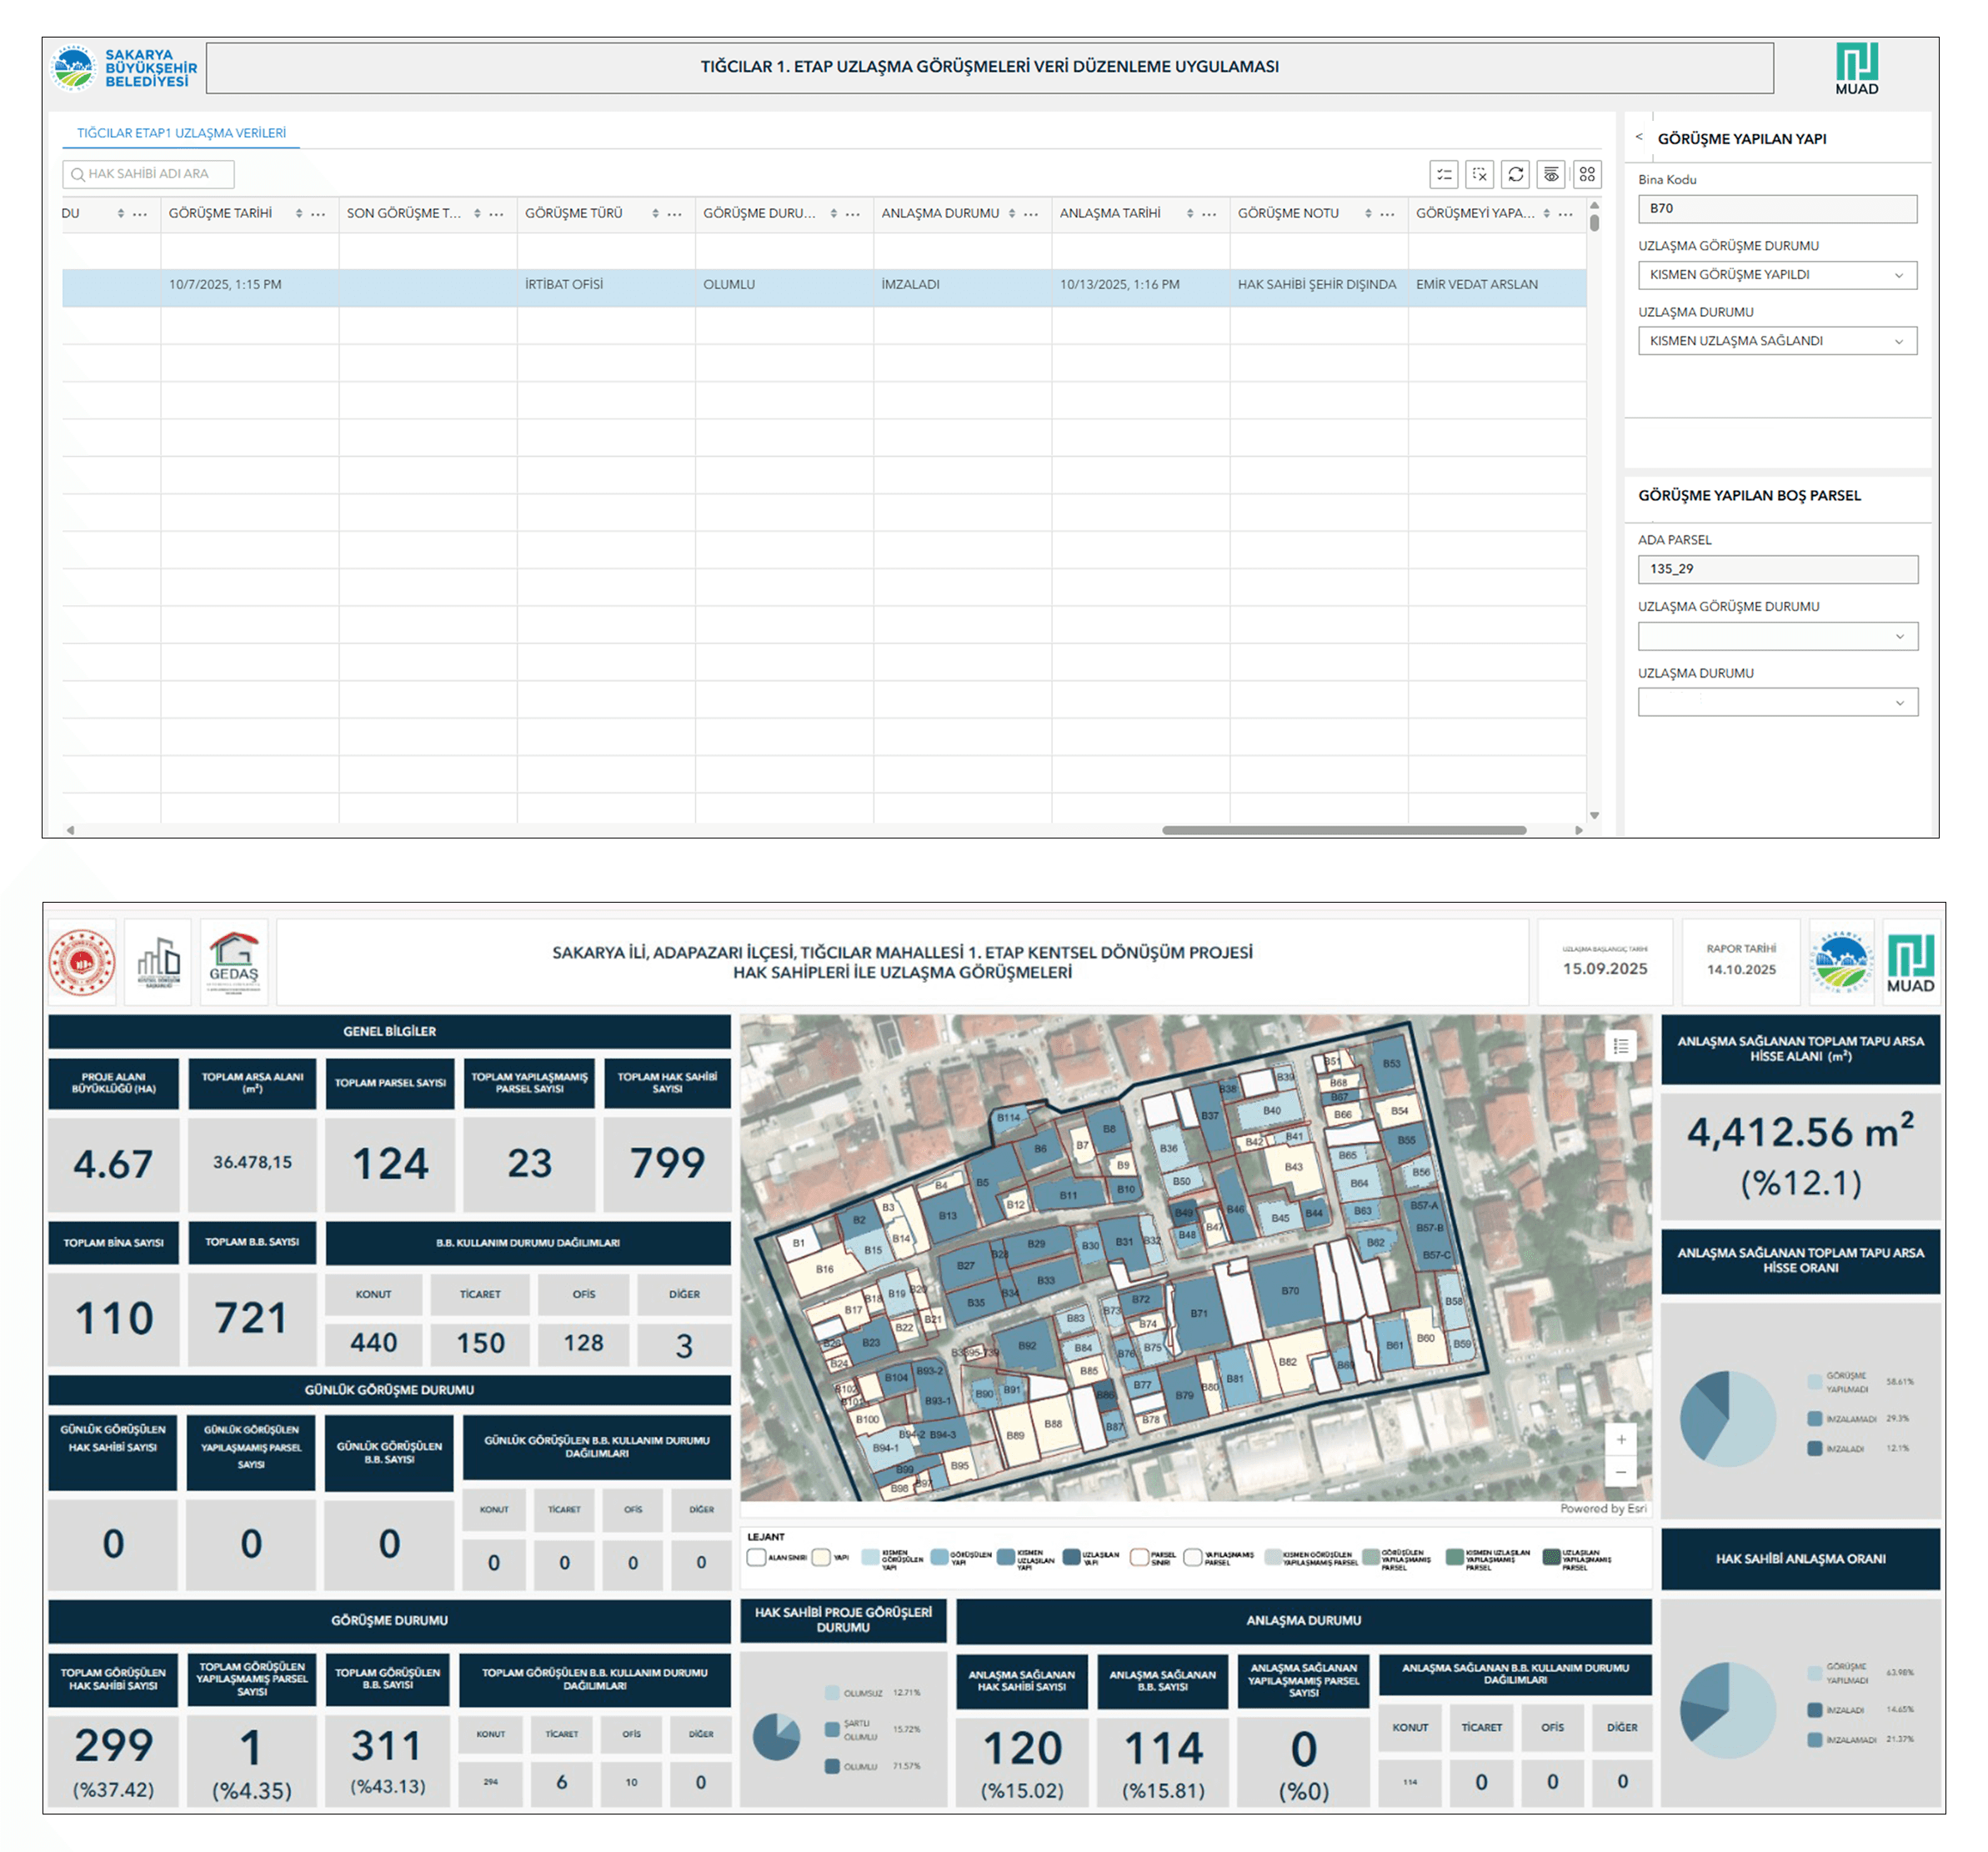The image size is (1988, 1852).
Task: Click the Hak Sahibi Adı Ara search field
Action: pyautogui.click(x=150, y=174)
